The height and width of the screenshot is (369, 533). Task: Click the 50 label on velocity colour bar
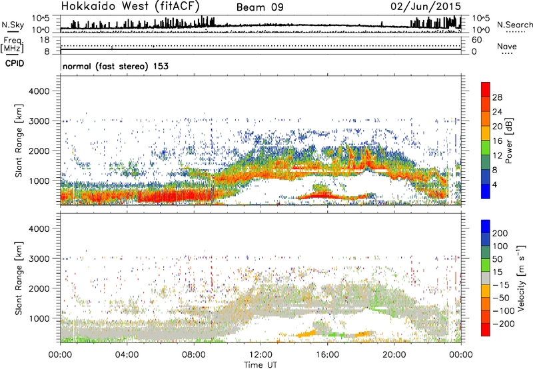coord(497,259)
